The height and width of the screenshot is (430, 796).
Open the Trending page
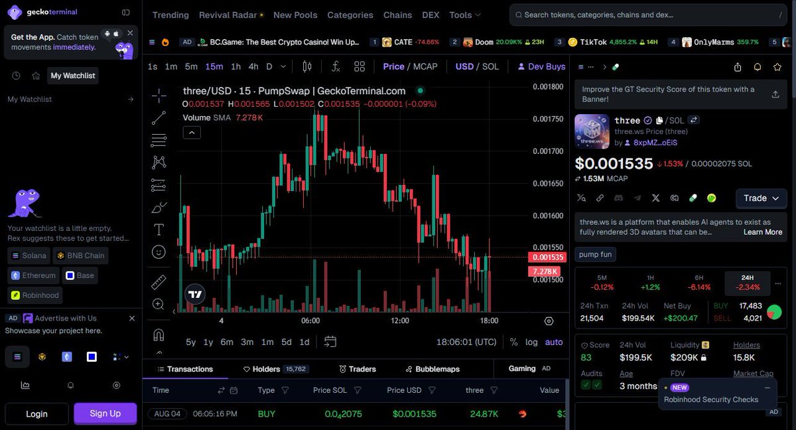[x=170, y=15]
